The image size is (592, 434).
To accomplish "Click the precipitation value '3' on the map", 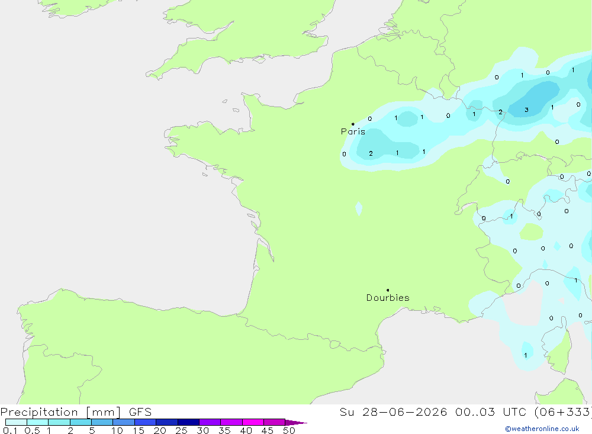I will pyautogui.click(x=526, y=110).
